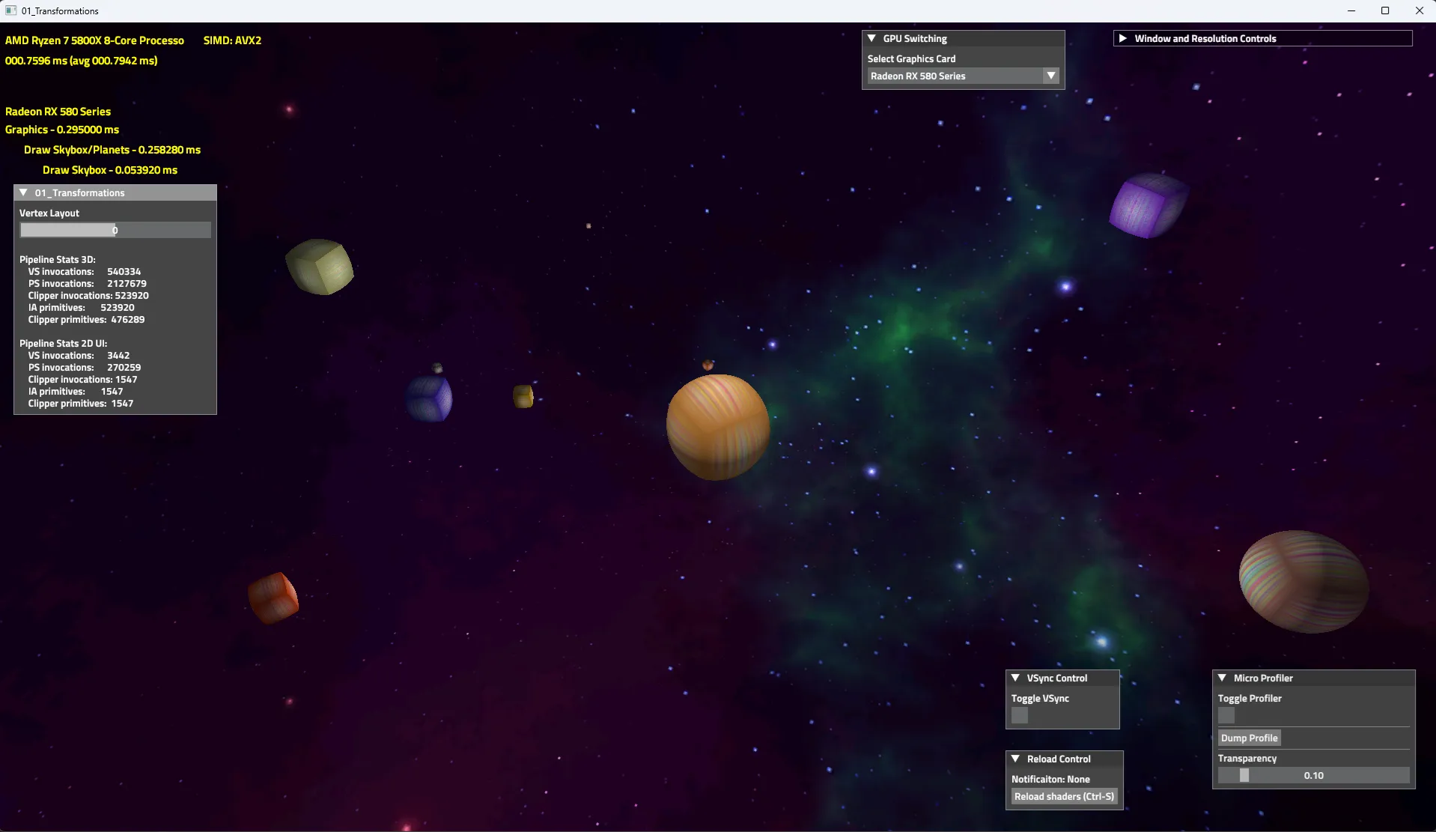Click the GPU Switching panel collapse triangle icon

(x=872, y=38)
